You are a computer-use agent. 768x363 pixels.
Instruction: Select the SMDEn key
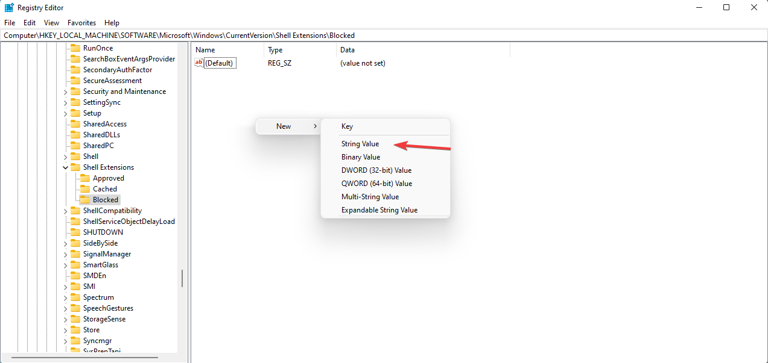point(95,276)
